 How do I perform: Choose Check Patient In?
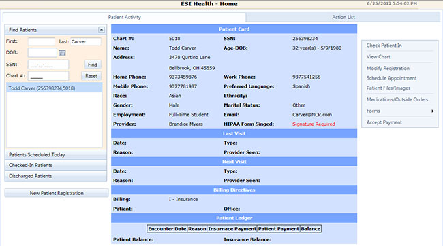384,46
